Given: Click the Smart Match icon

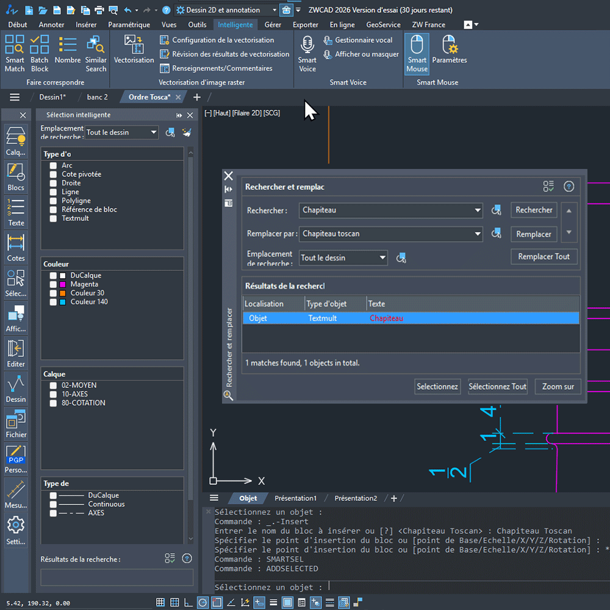Looking at the screenshot, I should [x=15, y=53].
